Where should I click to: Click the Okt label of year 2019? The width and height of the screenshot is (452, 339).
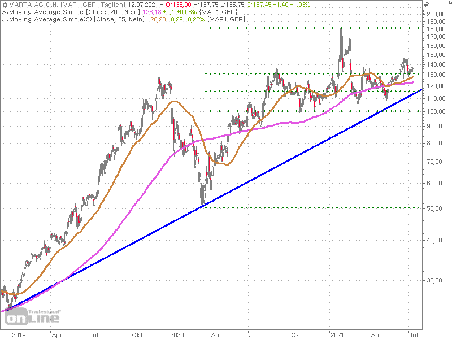pos(137,335)
